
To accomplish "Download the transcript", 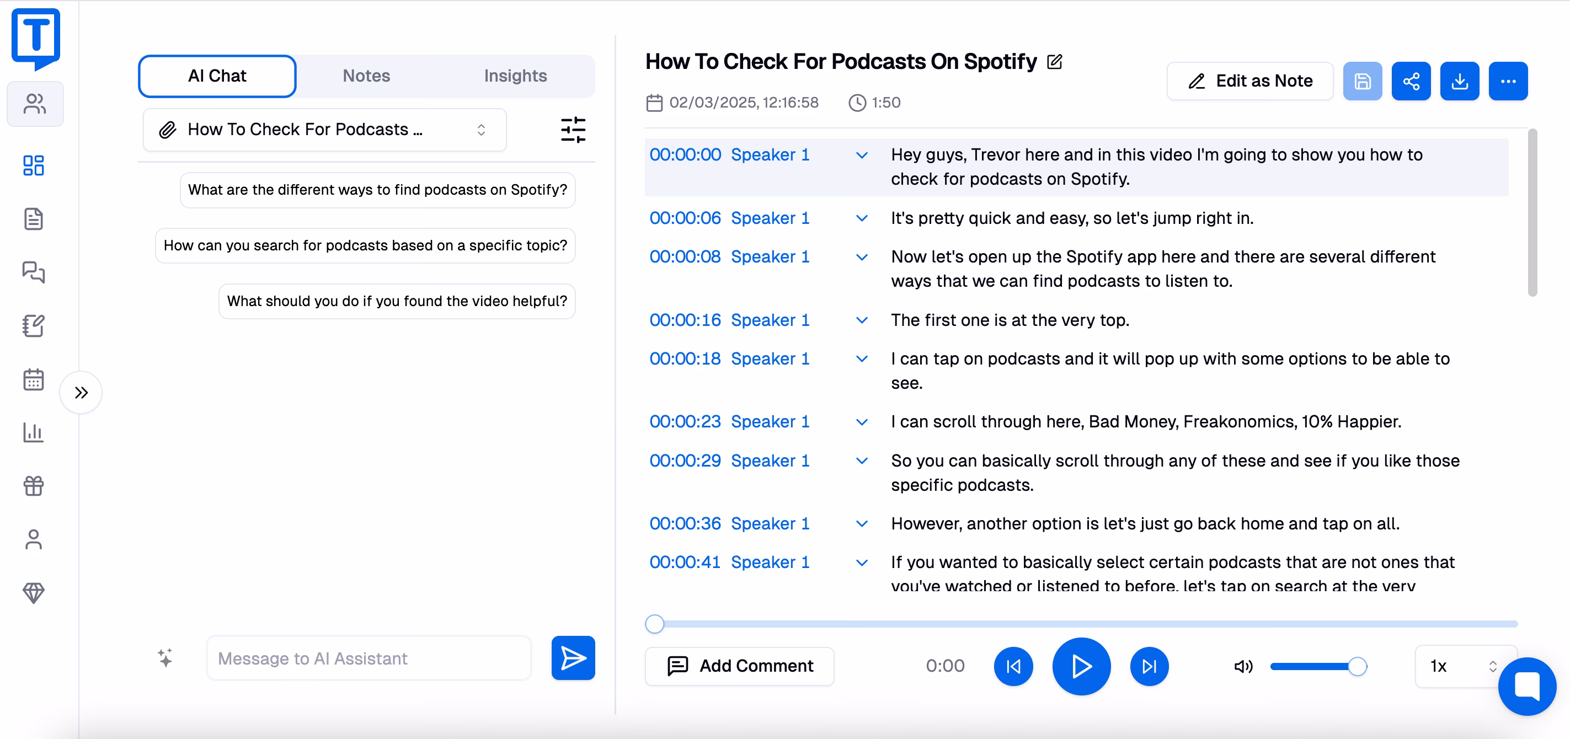I will (1460, 81).
